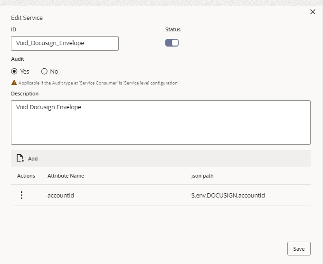Click the Service level configuration warning text
Image resolution: width=323 pixels, height=264 pixels.
[x=98, y=83]
